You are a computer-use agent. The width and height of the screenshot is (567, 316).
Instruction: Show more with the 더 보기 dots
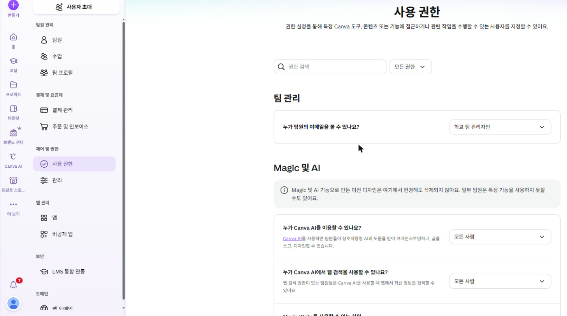[x=13, y=204]
